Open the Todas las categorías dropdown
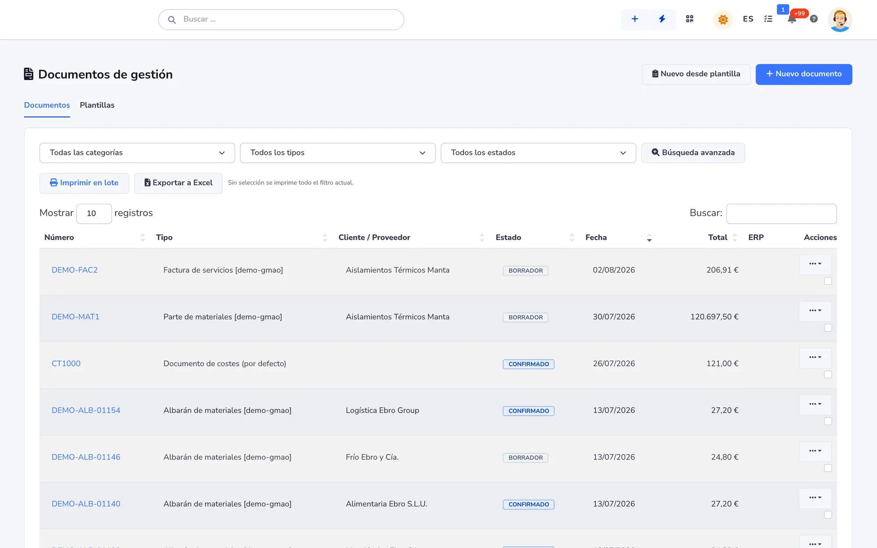 pyautogui.click(x=137, y=153)
